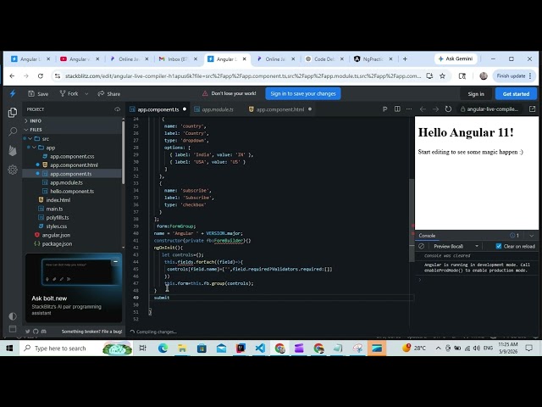Collapse the src folder
The image size is (542, 407).
tap(30, 139)
